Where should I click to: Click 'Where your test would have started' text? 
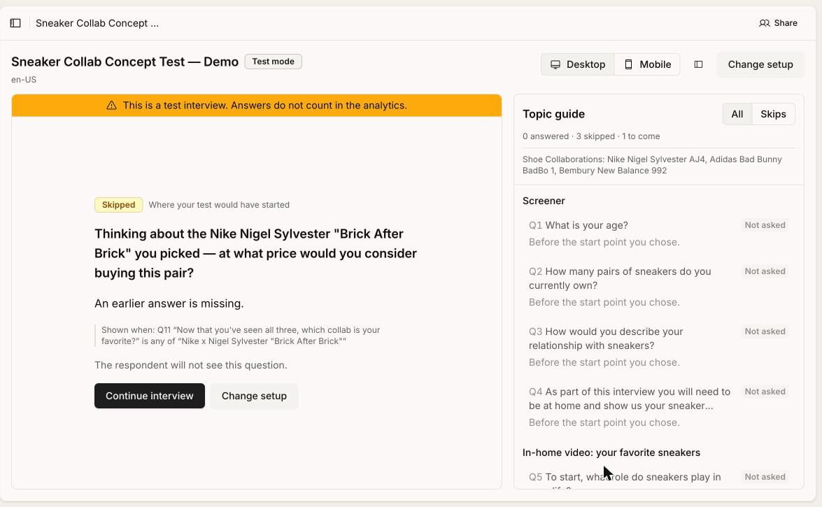coord(218,205)
